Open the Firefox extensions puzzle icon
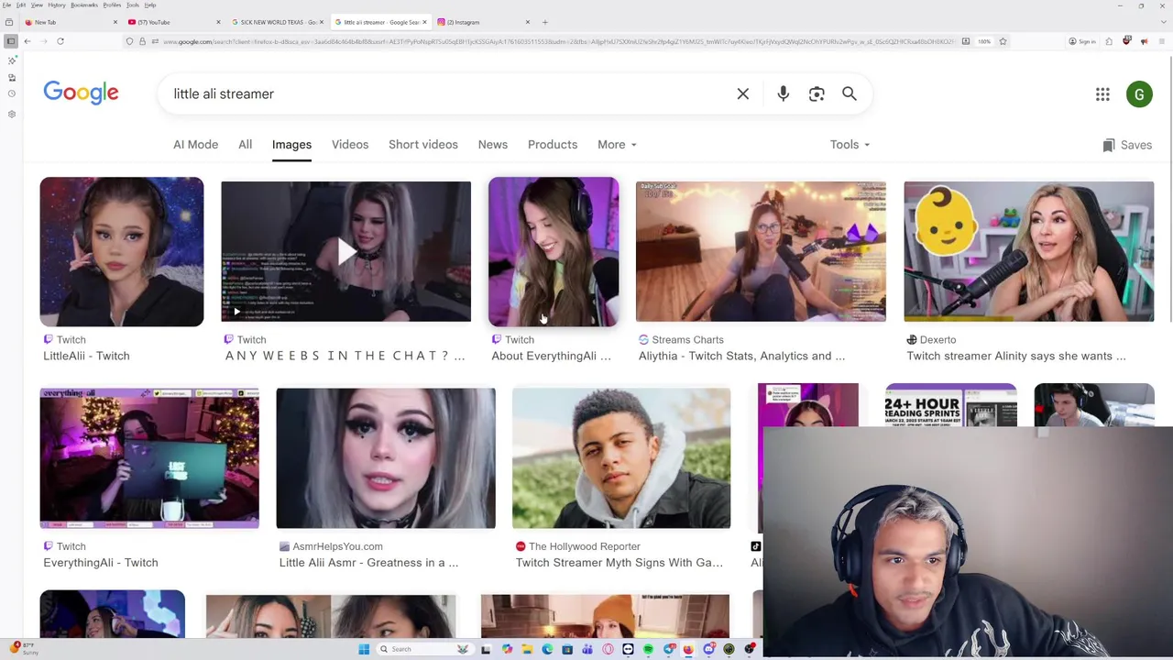 point(1109,41)
